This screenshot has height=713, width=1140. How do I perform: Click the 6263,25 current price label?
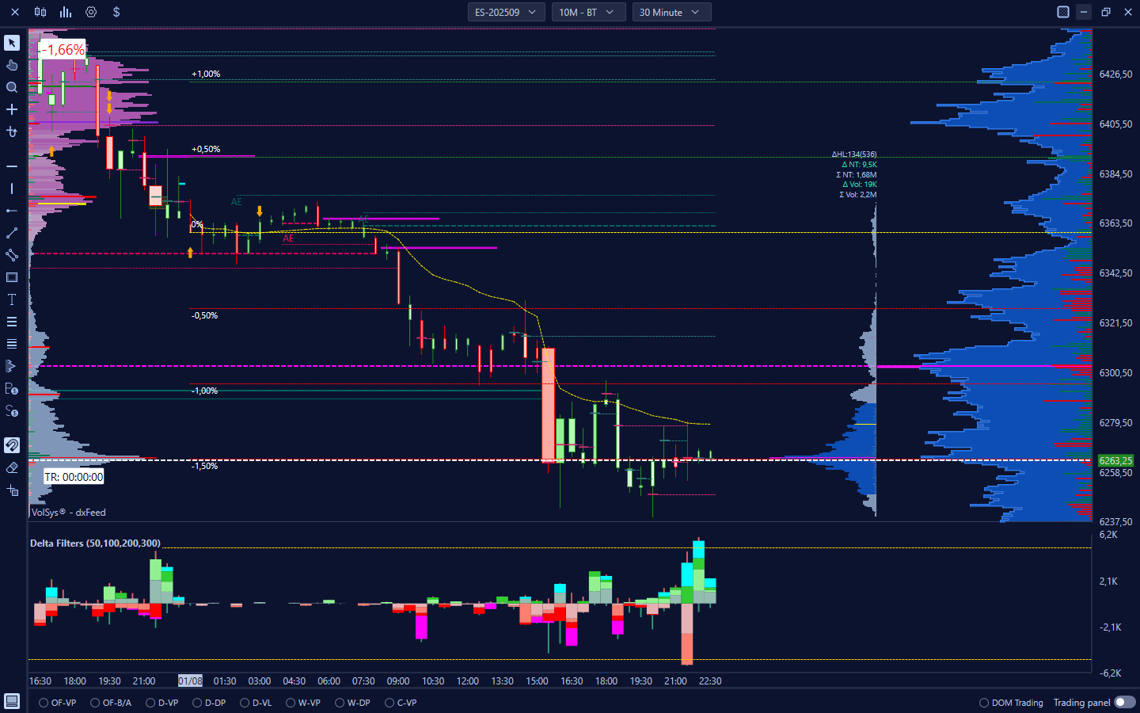pyautogui.click(x=1115, y=460)
